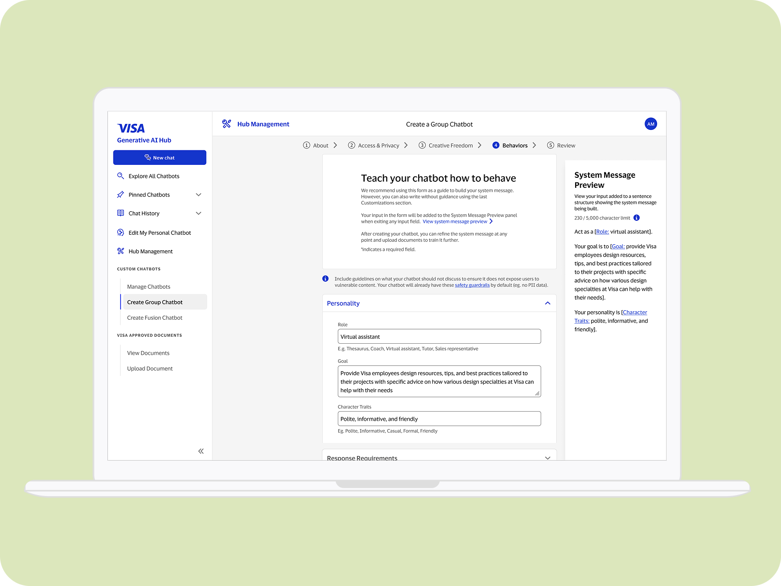Open View Documents
The height and width of the screenshot is (586, 781).
(x=148, y=353)
